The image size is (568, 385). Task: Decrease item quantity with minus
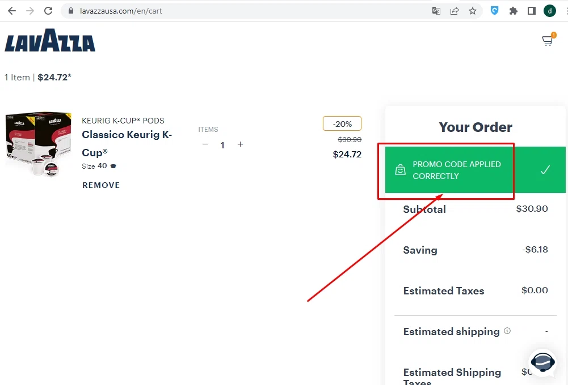pyautogui.click(x=205, y=144)
